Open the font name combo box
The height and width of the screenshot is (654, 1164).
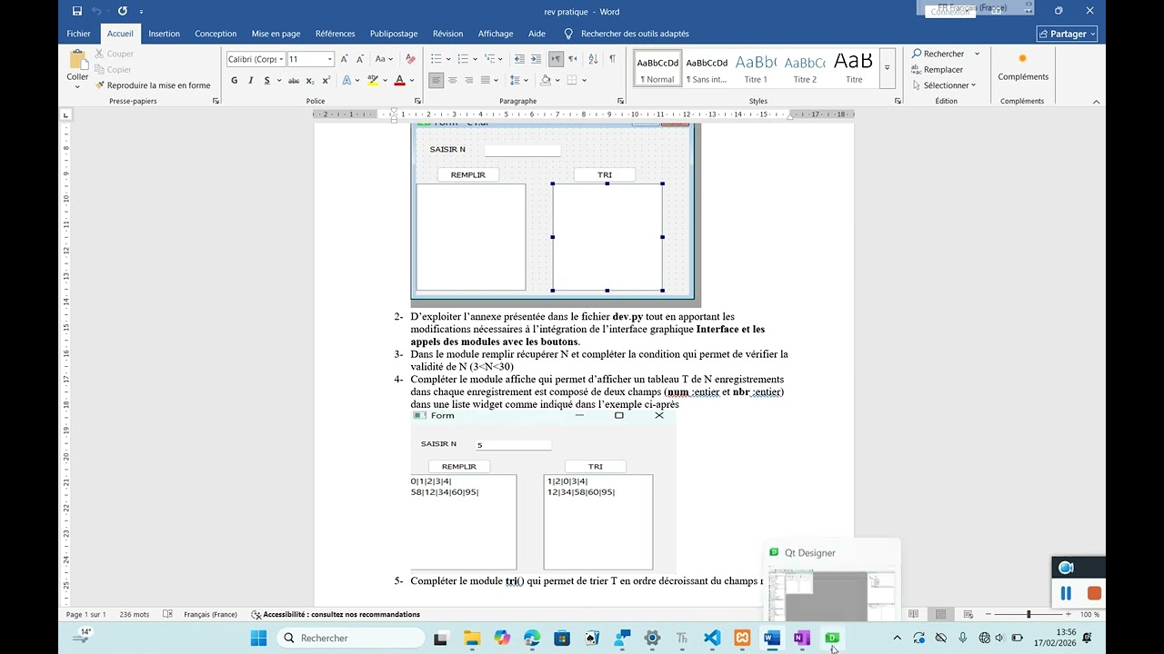point(256,59)
